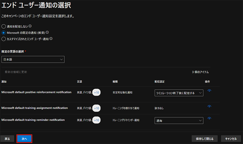
Task: Click 最新の情報に更新 refresh button
Action: point(16,72)
